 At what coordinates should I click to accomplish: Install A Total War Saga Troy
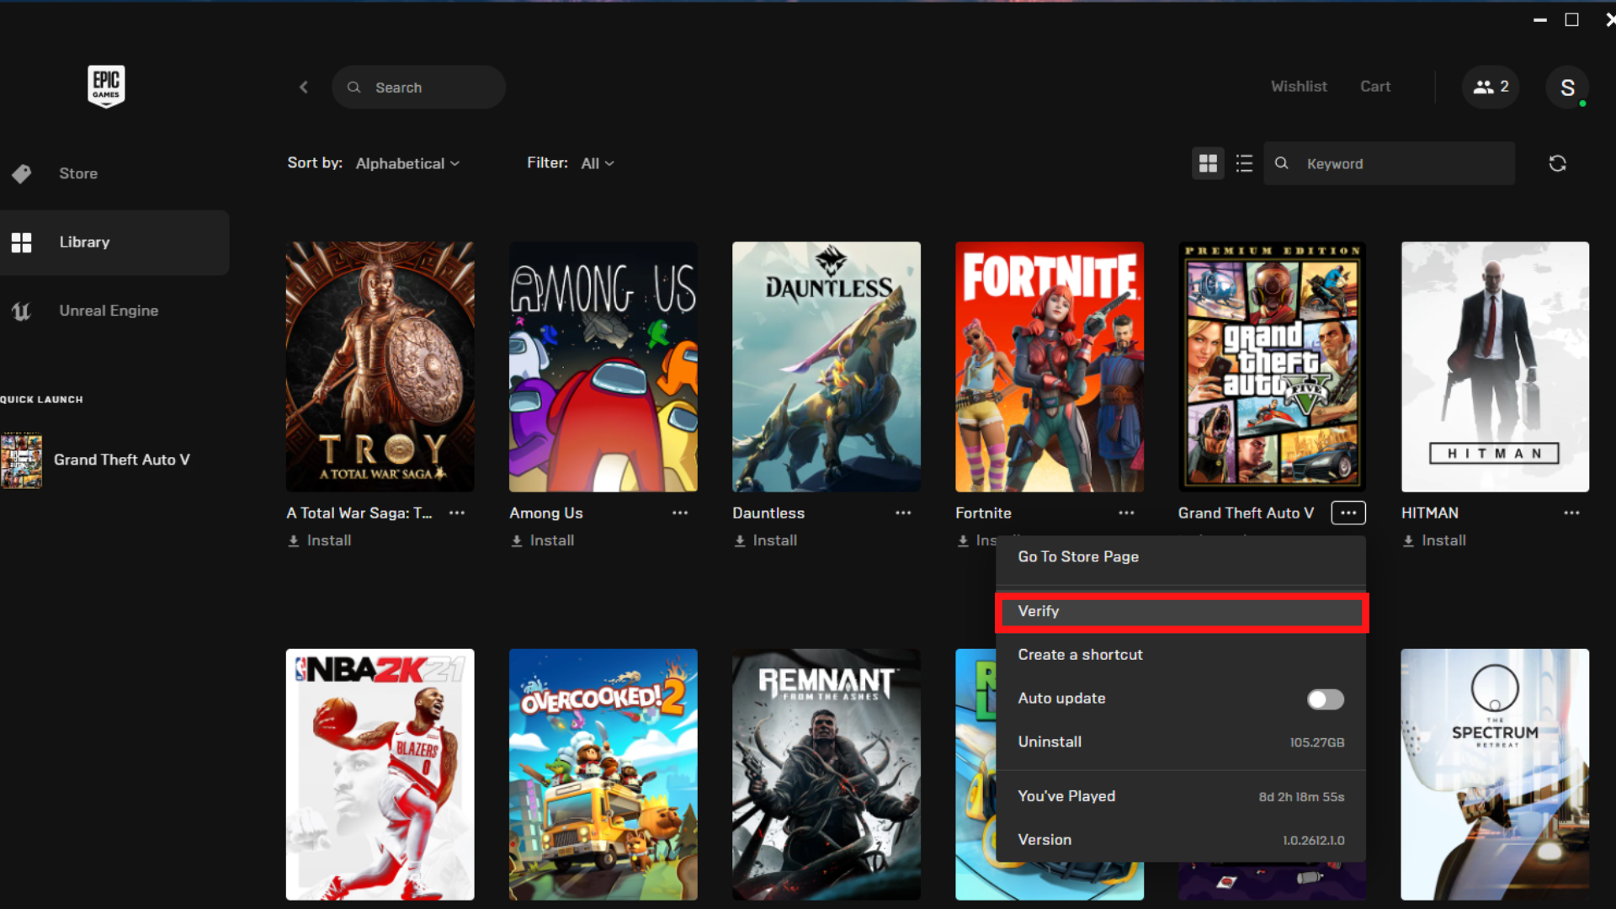pyautogui.click(x=320, y=541)
